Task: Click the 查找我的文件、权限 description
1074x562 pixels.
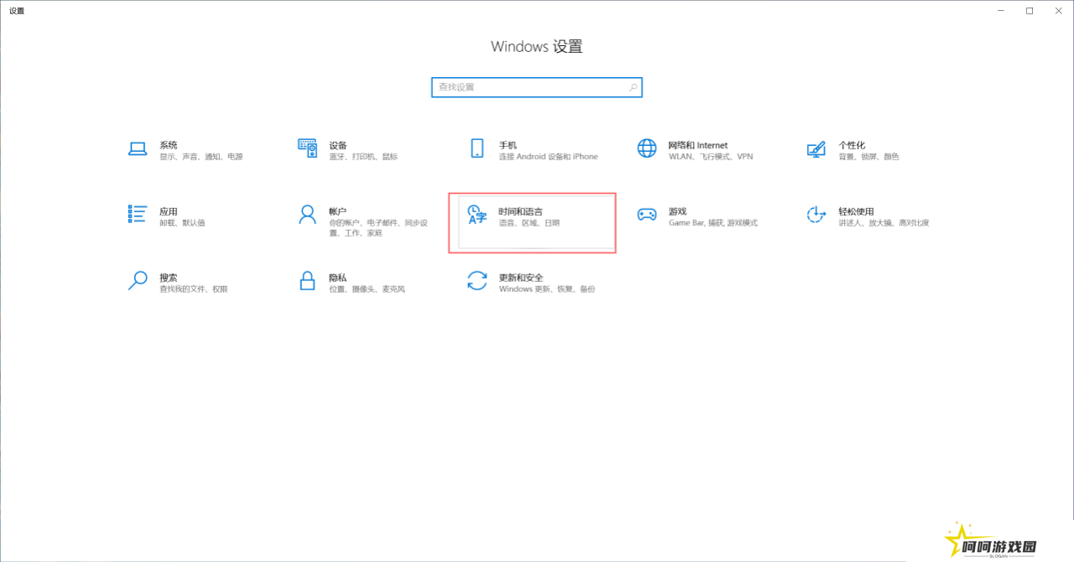Action: click(194, 289)
